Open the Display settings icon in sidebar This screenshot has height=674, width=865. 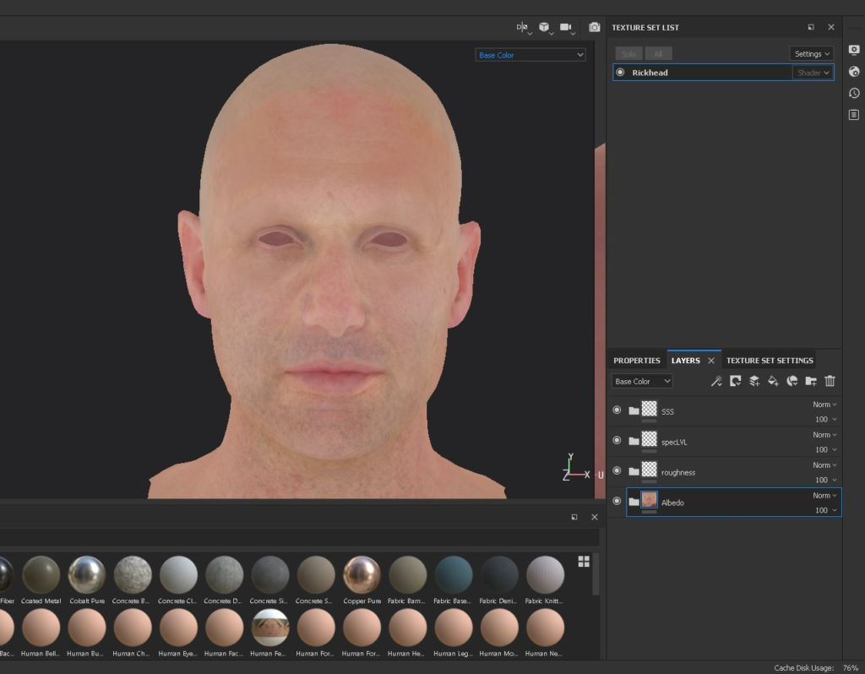854,50
